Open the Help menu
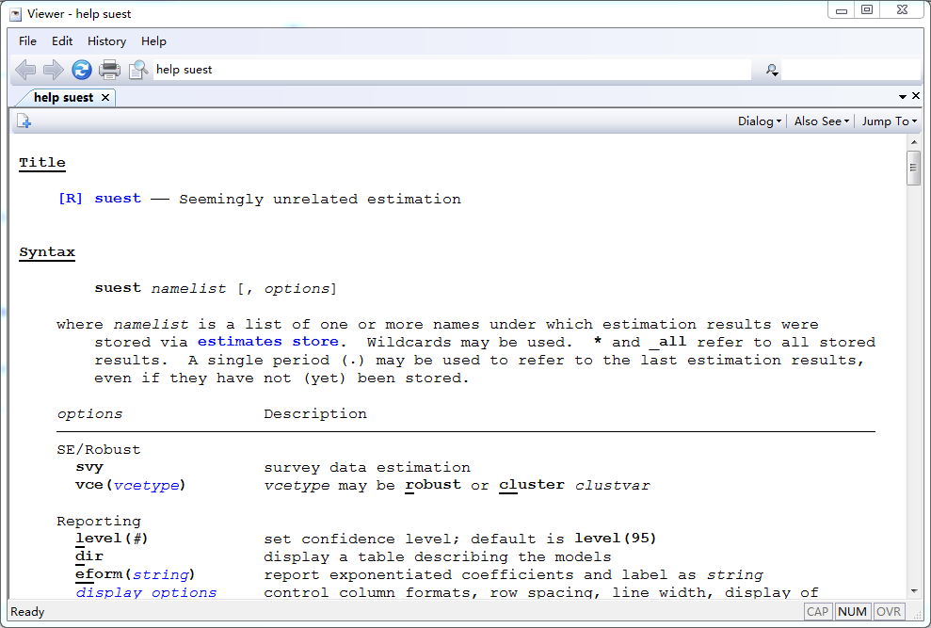The height and width of the screenshot is (628, 931). pyautogui.click(x=153, y=41)
